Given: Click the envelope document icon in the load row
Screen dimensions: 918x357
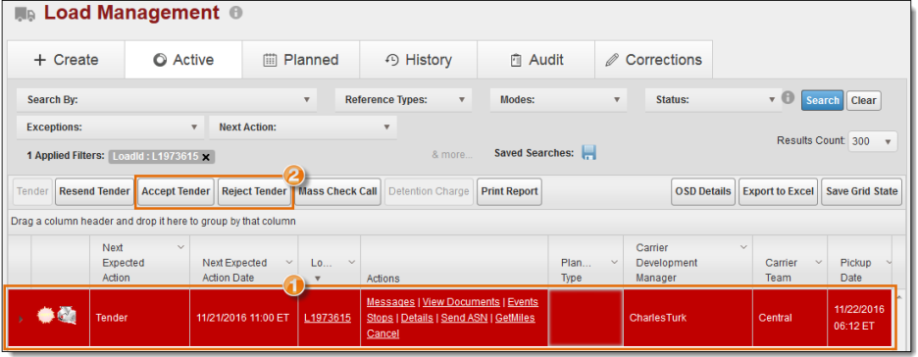Looking at the screenshot, I should pyautogui.click(x=67, y=316).
